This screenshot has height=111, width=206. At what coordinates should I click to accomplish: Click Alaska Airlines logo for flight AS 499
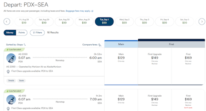pos(11,99)
